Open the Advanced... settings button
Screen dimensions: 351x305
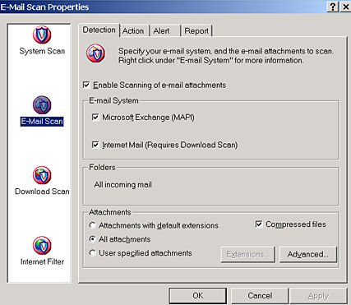(308, 254)
